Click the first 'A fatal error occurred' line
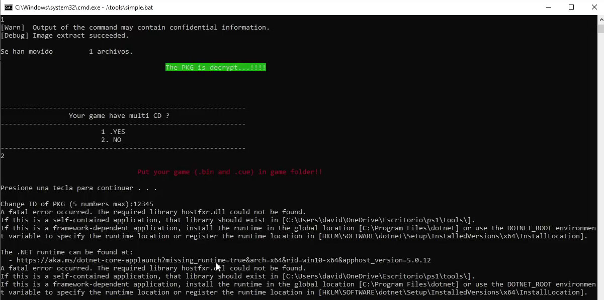This screenshot has width=604, height=300. tap(153, 212)
